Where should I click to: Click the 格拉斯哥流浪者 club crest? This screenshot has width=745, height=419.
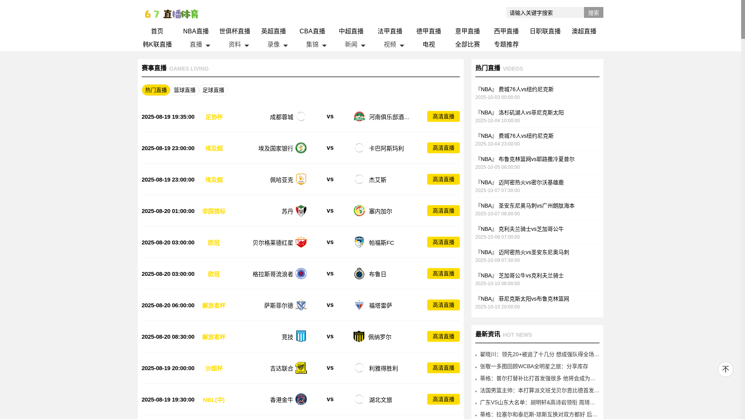point(301,274)
